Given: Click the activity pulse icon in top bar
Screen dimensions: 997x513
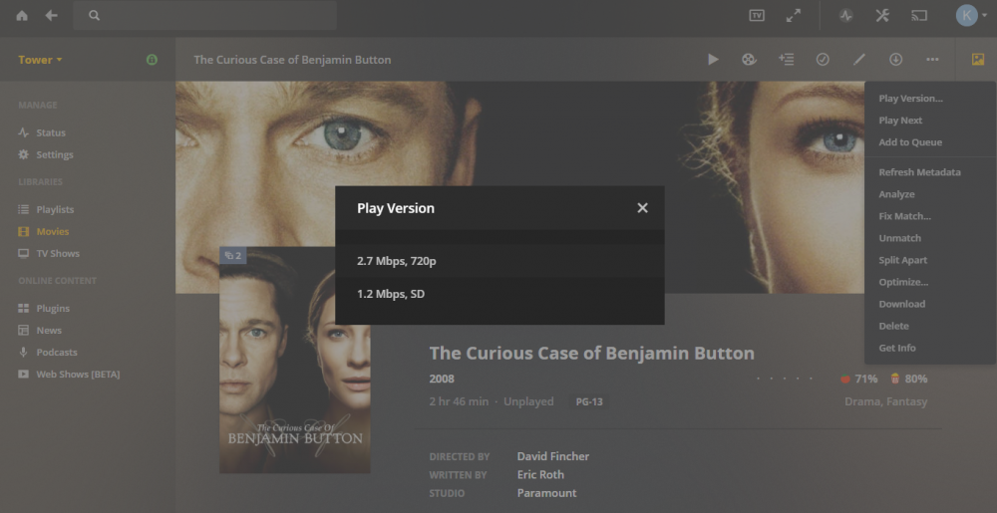Looking at the screenshot, I should point(845,16).
